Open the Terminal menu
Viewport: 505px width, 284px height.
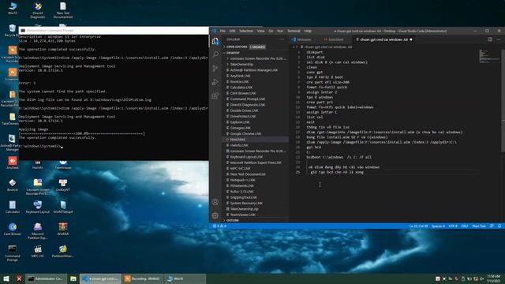(294, 31)
